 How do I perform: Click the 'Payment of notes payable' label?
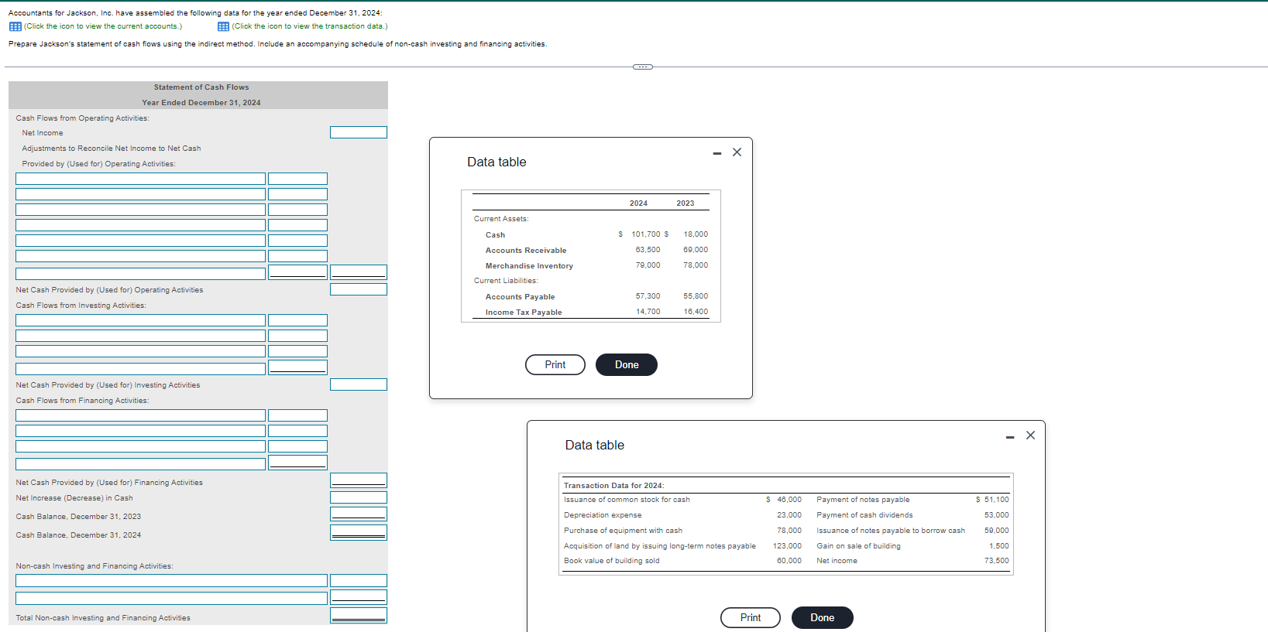863,500
